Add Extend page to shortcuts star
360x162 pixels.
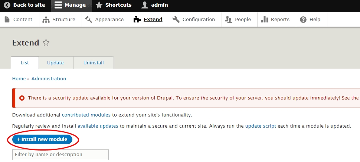(x=46, y=43)
